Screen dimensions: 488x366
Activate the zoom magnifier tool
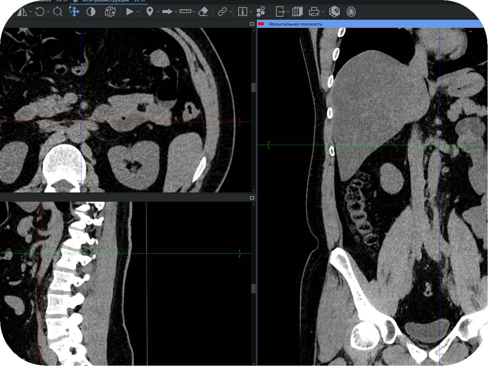pos(57,12)
